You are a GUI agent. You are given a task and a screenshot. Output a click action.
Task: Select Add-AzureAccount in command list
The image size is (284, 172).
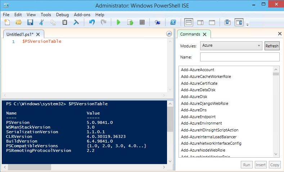coord(197,70)
